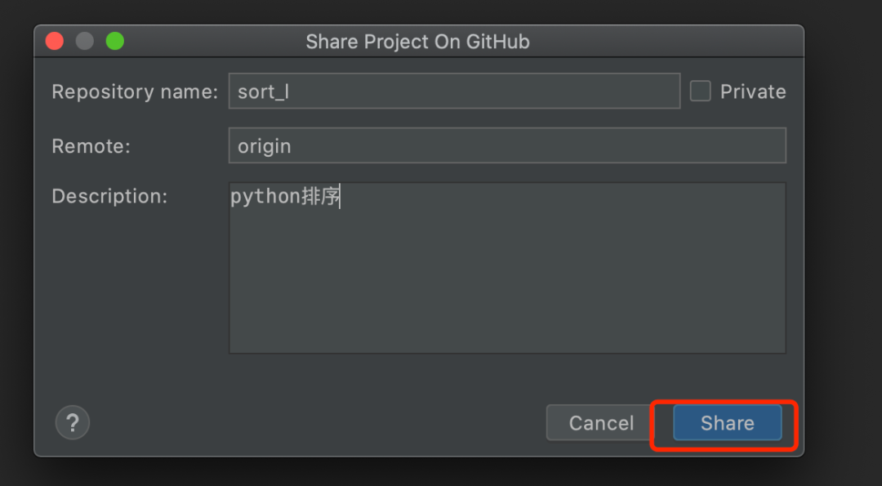Viewport: 882px width, 486px height.
Task: Click the "Private" checkbox label text
Action: pyautogui.click(x=752, y=91)
